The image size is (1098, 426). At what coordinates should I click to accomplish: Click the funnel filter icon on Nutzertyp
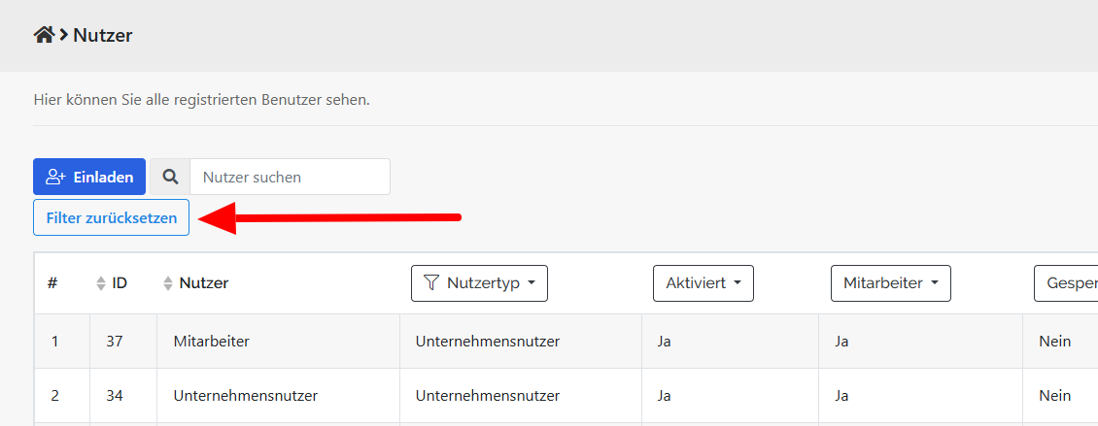pos(431,283)
